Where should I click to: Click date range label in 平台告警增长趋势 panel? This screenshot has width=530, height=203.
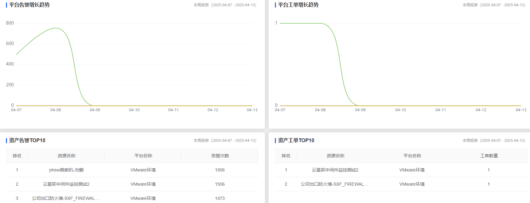click(225, 5)
